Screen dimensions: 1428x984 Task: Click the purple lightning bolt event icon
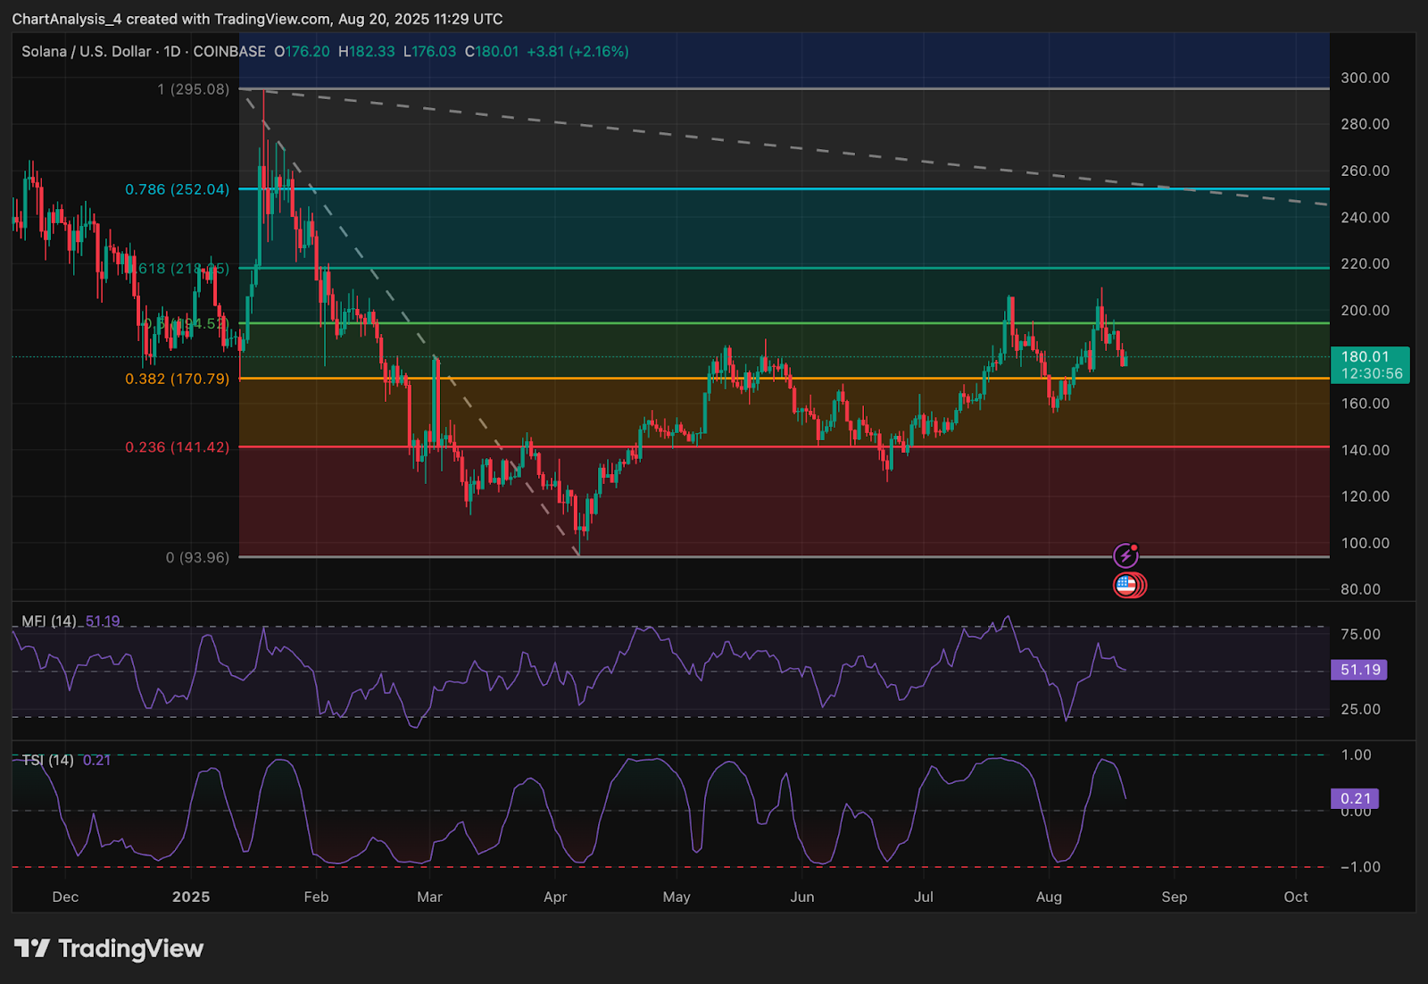1125,556
